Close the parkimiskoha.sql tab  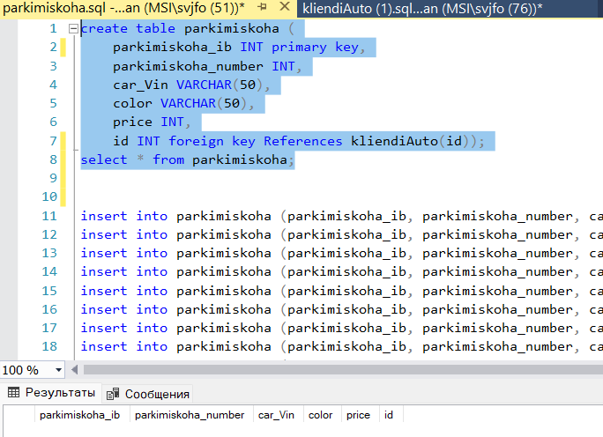click(285, 6)
